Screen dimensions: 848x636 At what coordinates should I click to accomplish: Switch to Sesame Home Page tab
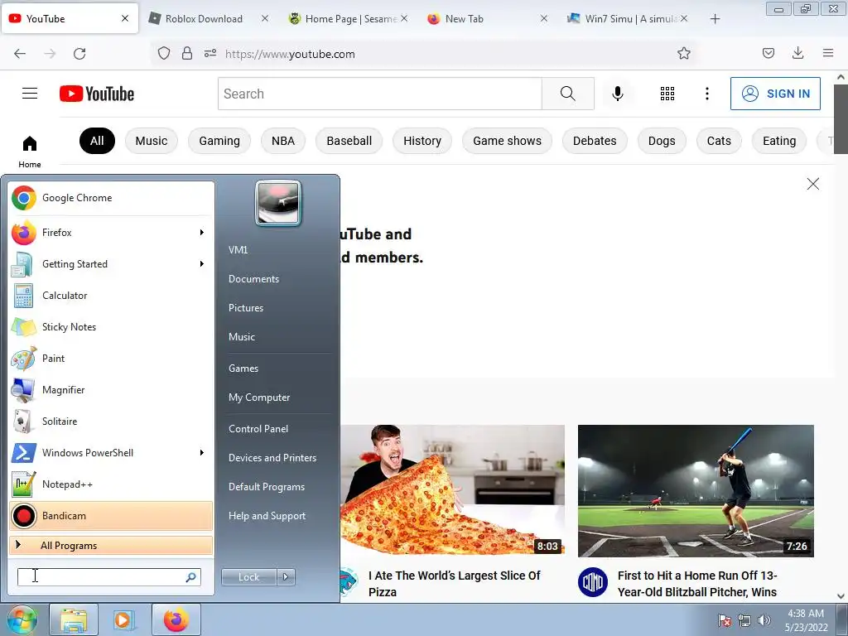pos(349,19)
